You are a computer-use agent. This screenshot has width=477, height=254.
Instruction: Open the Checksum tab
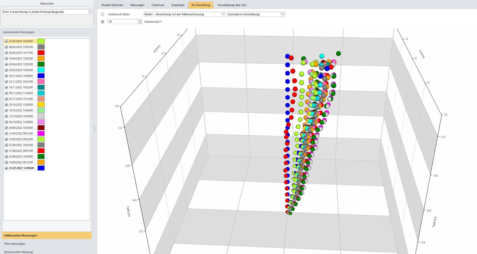pos(158,5)
